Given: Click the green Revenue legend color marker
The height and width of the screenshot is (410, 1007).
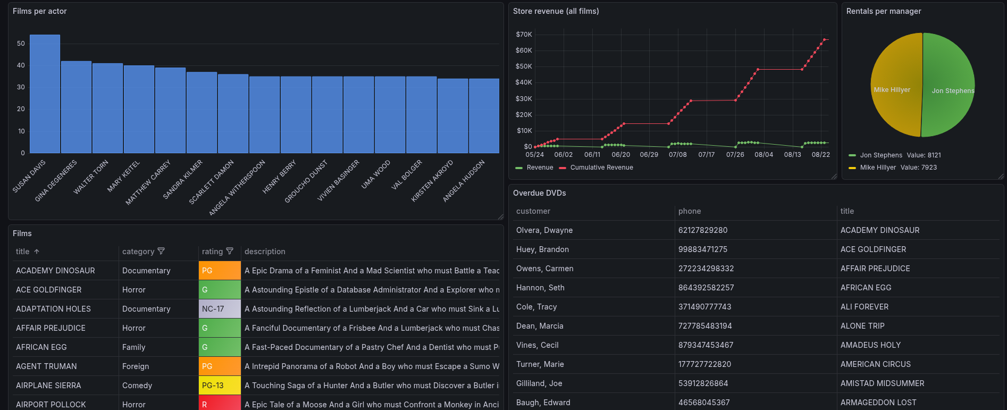Looking at the screenshot, I should (519, 168).
